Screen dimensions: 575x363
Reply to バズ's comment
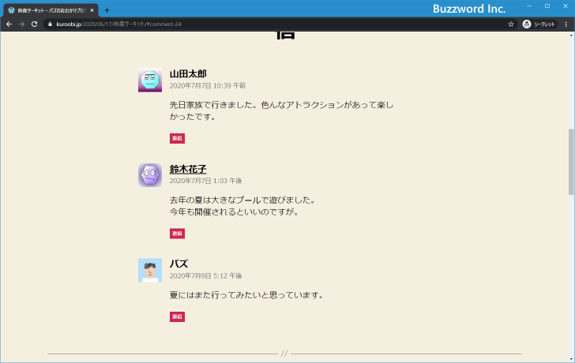point(177,316)
